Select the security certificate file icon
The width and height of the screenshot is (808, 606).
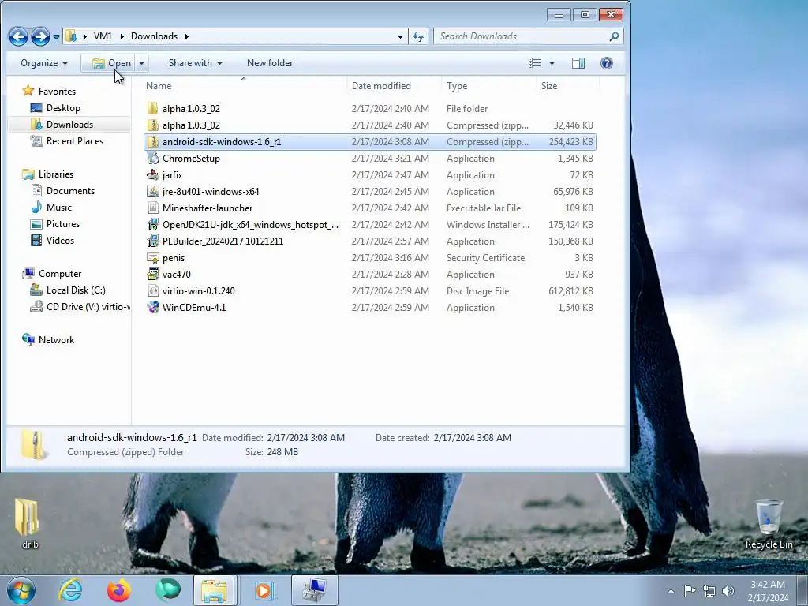pyautogui.click(x=152, y=258)
